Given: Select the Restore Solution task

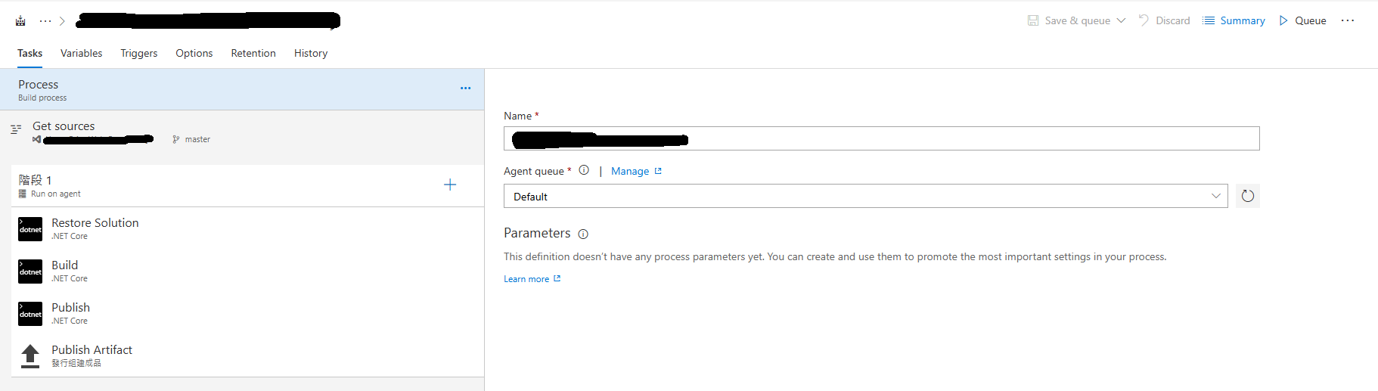Looking at the screenshot, I should coord(95,228).
